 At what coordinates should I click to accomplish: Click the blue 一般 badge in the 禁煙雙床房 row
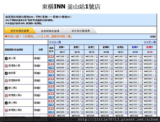51,82
